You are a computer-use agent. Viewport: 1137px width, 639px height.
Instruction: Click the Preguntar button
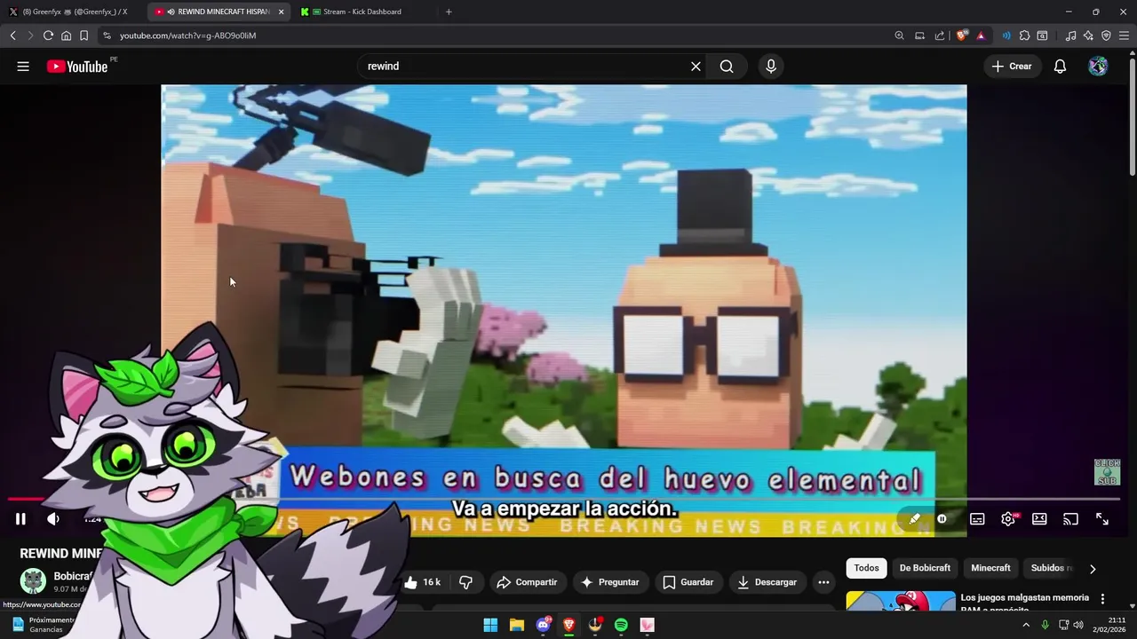(x=609, y=582)
